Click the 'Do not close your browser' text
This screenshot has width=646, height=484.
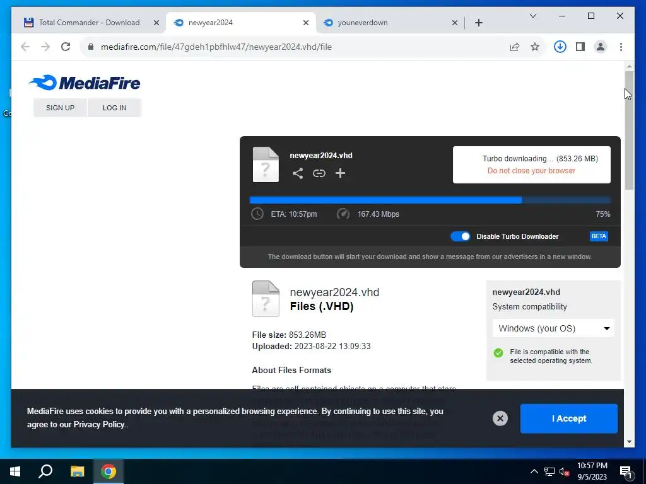[x=531, y=171]
